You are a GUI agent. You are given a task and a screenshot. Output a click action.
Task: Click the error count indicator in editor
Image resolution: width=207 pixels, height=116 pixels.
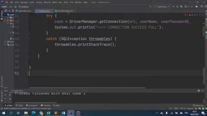[x=186, y=15]
